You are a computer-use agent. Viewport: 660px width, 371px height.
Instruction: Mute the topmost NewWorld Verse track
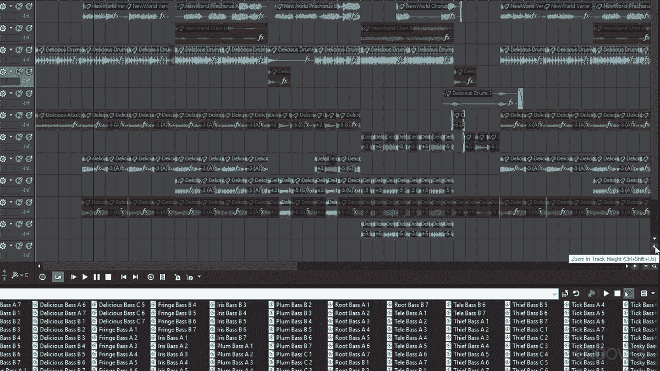point(19,7)
